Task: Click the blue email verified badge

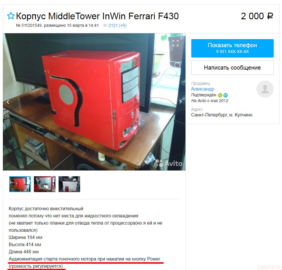Action: click(225, 95)
